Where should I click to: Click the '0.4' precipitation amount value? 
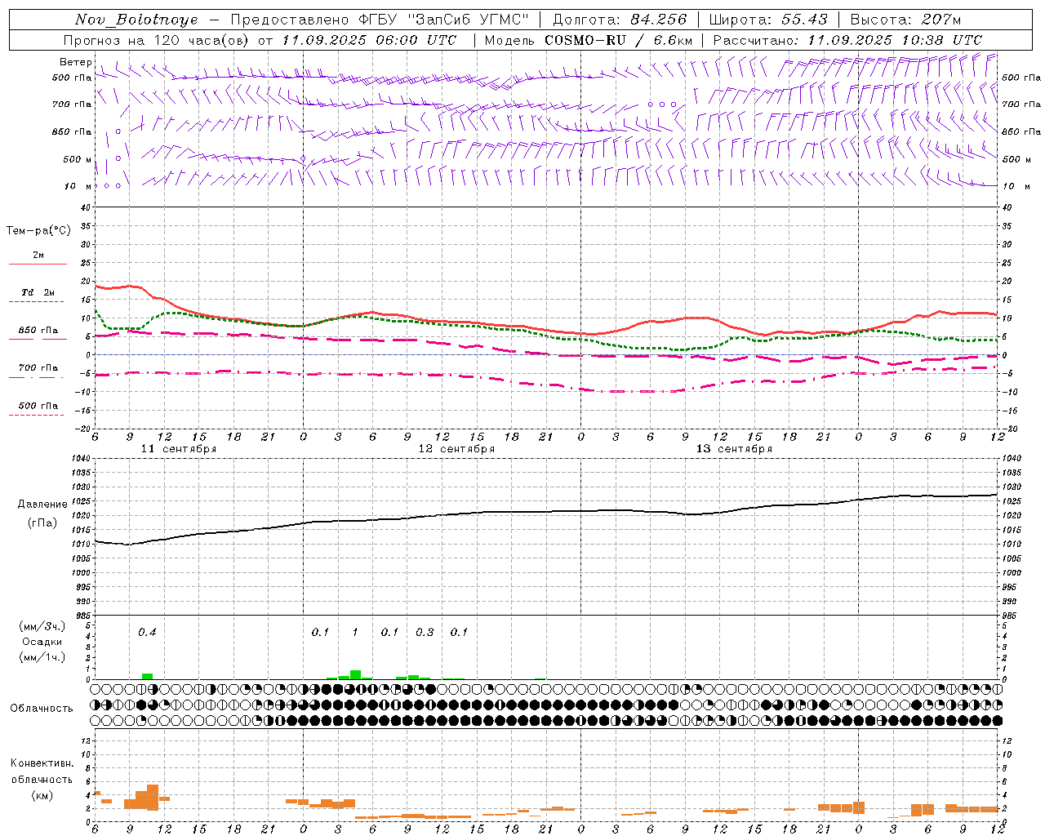(147, 632)
